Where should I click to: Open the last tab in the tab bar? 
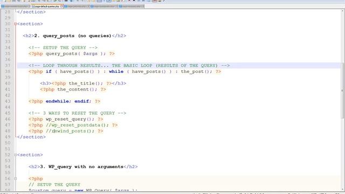point(132,6)
